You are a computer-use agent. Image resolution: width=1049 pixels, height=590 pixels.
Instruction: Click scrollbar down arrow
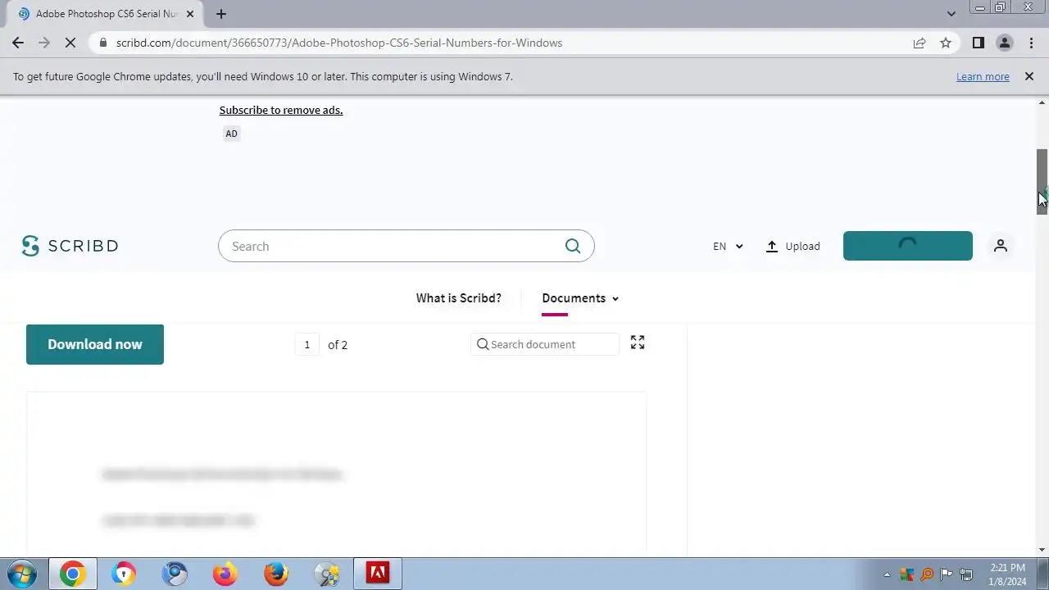[x=1042, y=549]
